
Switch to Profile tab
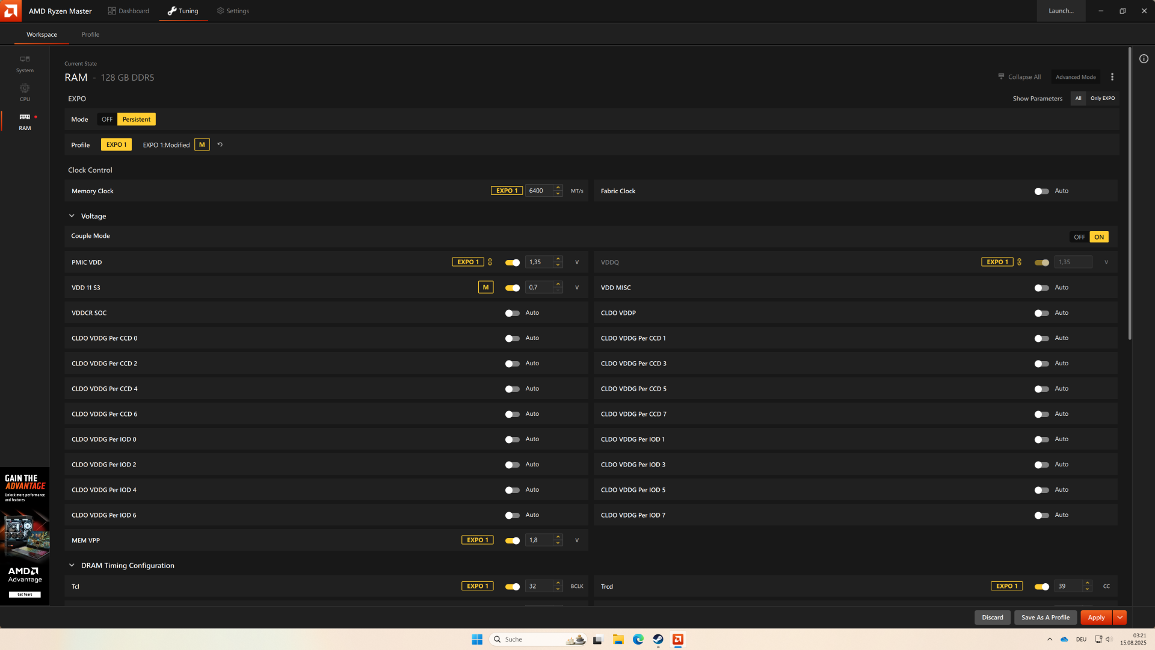click(90, 34)
